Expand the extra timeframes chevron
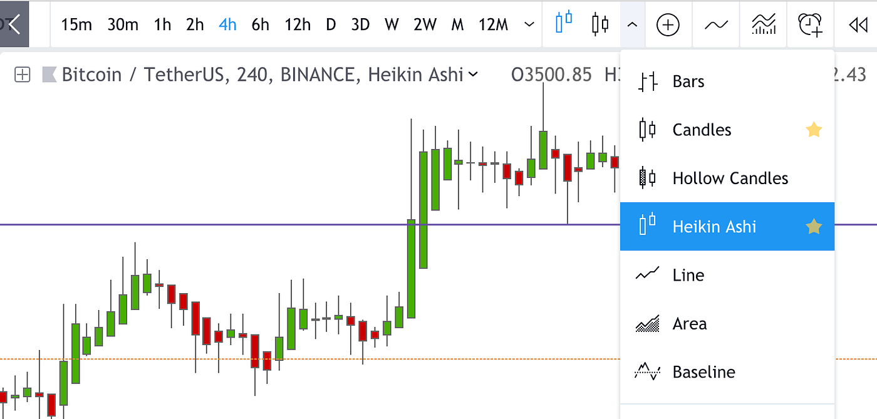The height and width of the screenshot is (419, 877). (x=529, y=24)
